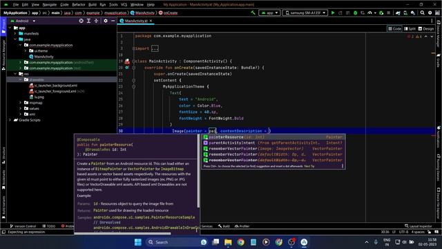This screenshot has height=249, width=442.
Task: Switch editor to Code view
Action: tap(394, 28)
